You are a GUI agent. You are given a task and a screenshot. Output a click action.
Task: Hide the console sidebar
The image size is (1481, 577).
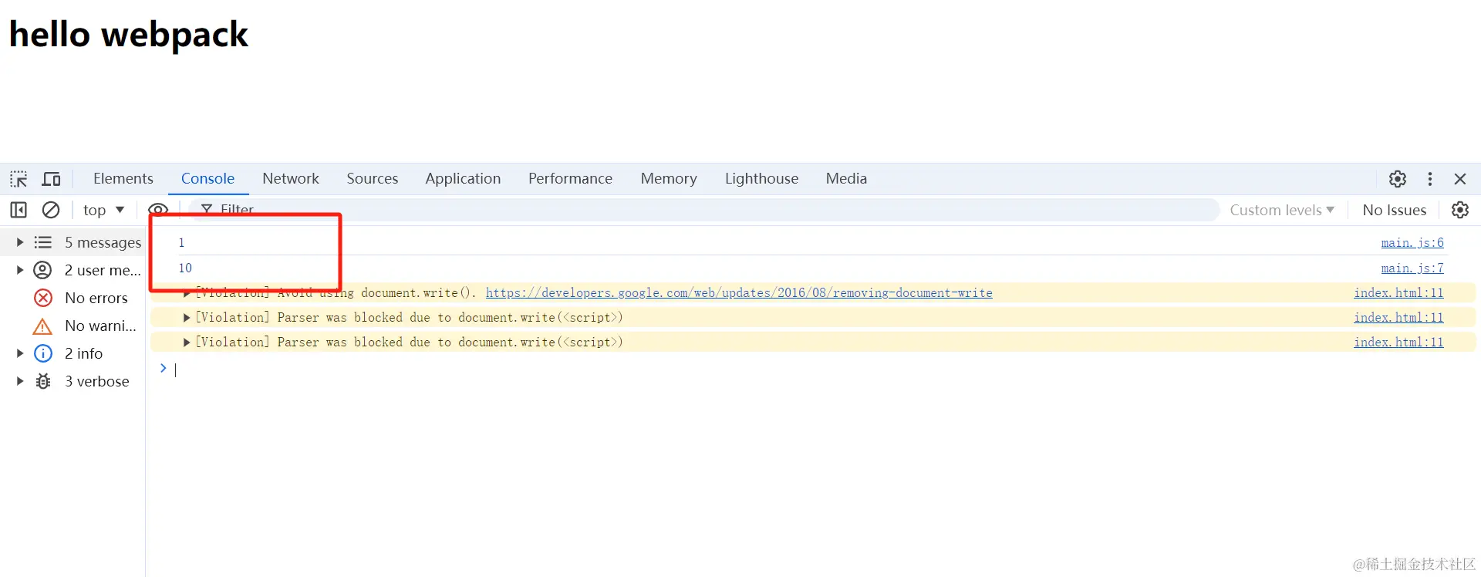[19, 210]
